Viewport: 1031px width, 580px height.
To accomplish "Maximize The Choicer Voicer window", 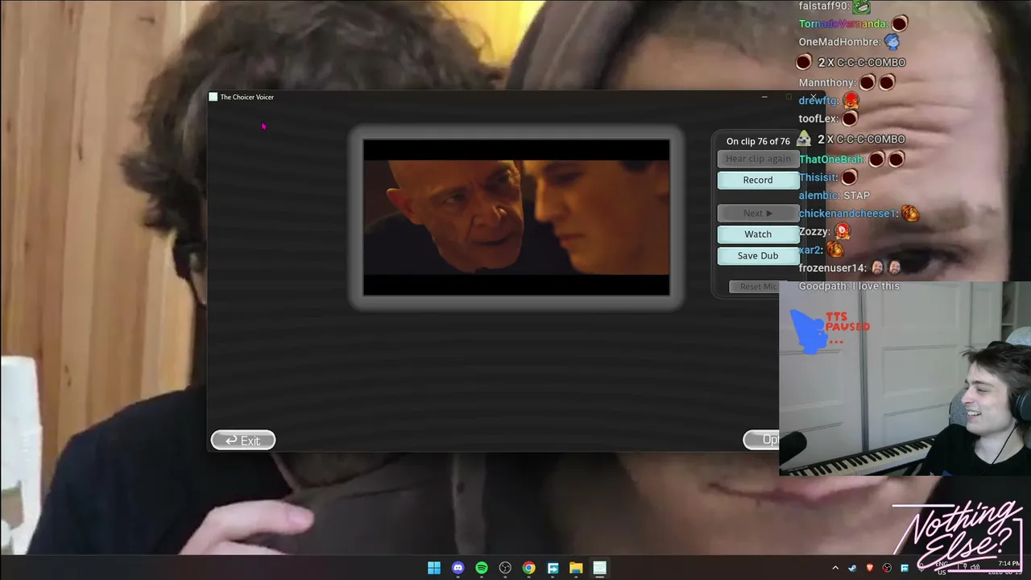I will [x=789, y=97].
